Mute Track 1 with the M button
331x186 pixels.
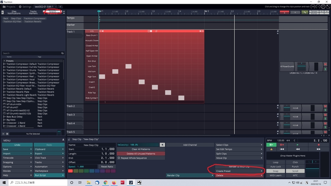coord(325,64)
